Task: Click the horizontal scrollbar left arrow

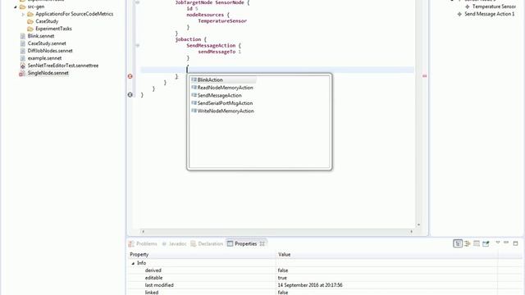Action: click(144, 231)
